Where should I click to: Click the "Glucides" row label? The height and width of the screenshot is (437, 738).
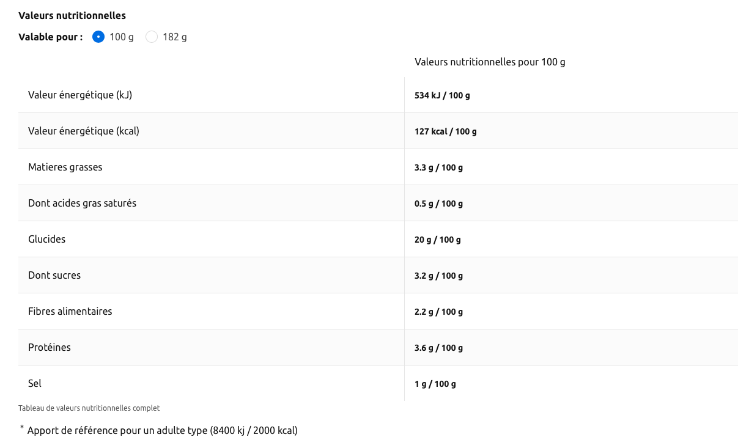coord(46,239)
